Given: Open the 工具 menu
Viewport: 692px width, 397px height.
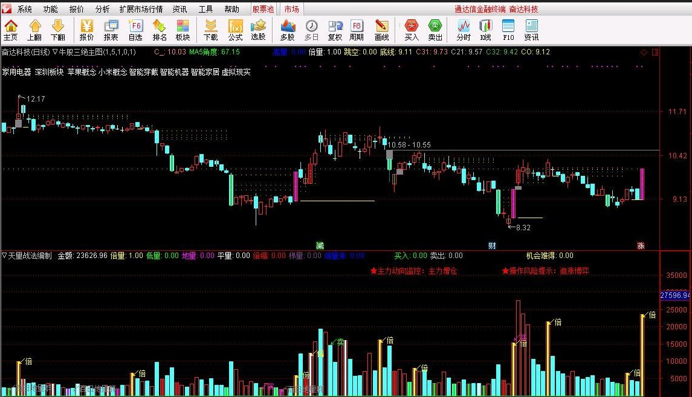Looking at the screenshot, I should click(x=205, y=9).
